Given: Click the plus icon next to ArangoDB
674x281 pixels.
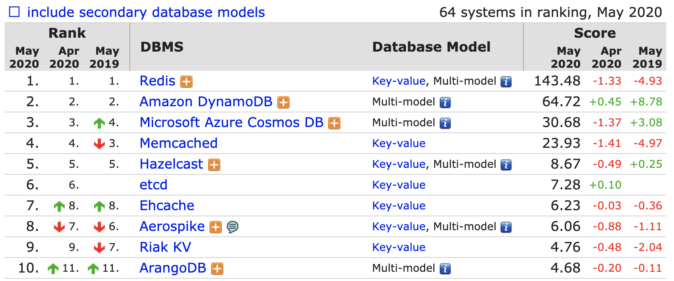Looking at the screenshot, I should pos(217,269).
